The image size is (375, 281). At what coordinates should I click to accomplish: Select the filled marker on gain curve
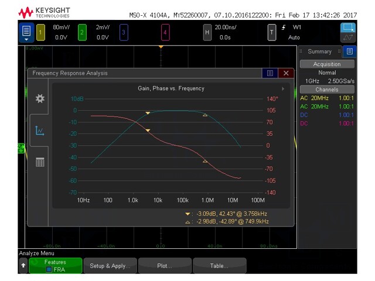[x=148, y=113]
